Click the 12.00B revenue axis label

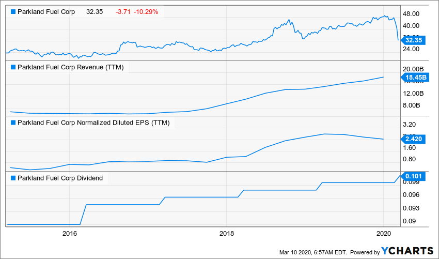(x=413, y=94)
